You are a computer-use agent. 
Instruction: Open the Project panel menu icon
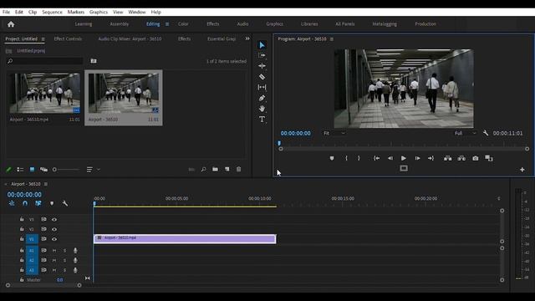(x=43, y=39)
